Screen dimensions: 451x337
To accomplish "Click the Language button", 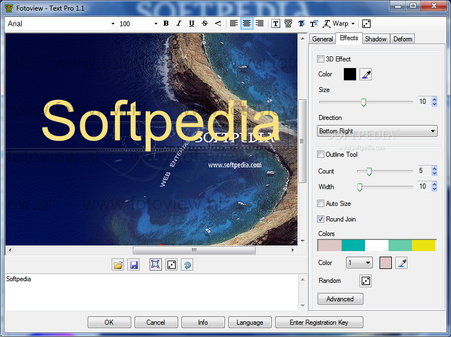I will [x=250, y=322].
